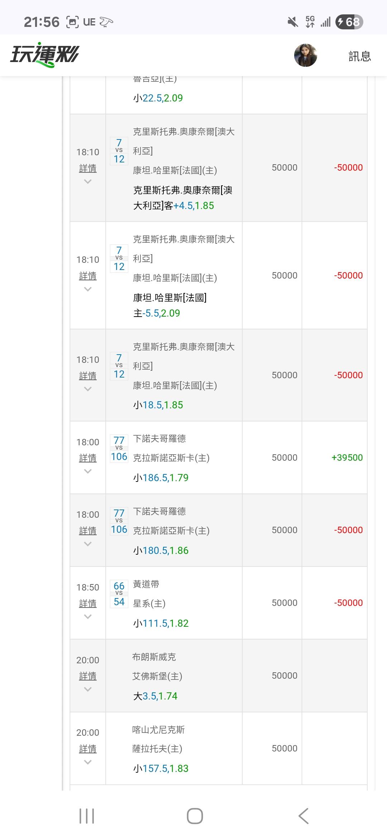The image size is (387, 839).
Task: Open 詳情 for 黃道帶 vs 星系 match
Action: pos(88,603)
